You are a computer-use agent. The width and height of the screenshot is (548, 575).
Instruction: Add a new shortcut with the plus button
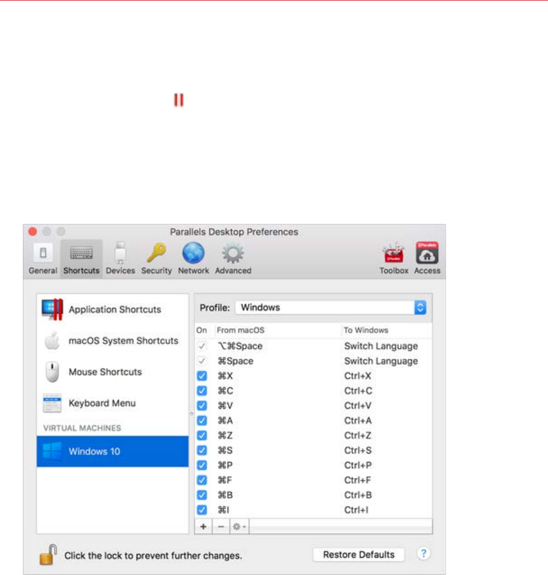[x=203, y=526]
